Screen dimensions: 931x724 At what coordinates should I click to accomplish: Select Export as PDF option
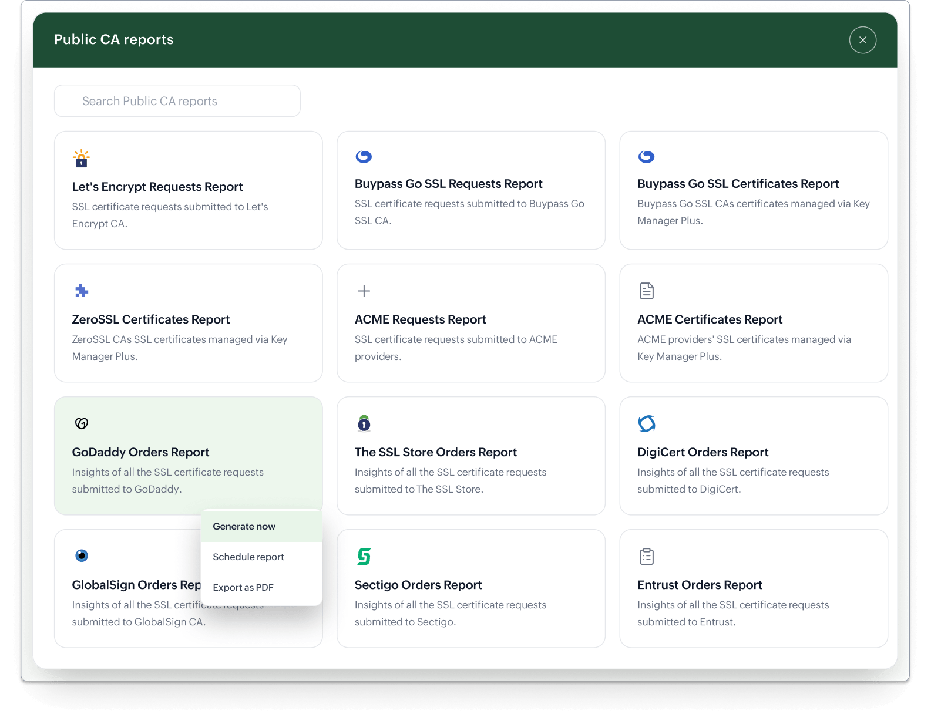(x=261, y=588)
